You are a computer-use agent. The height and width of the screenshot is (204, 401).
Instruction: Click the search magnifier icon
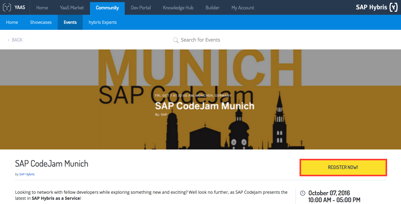tap(176, 40)
